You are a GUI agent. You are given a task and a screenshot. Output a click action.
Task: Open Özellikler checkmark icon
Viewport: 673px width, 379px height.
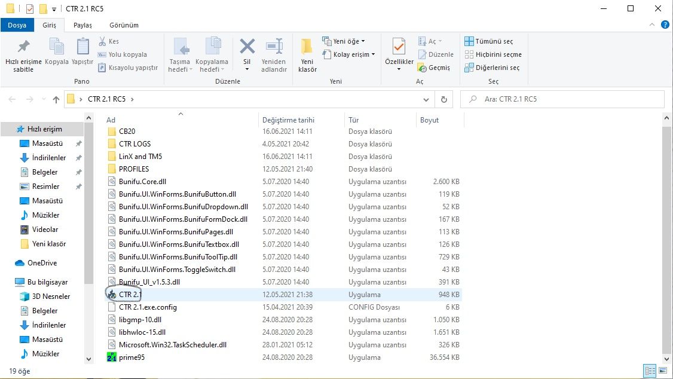[x=399, y=47]
